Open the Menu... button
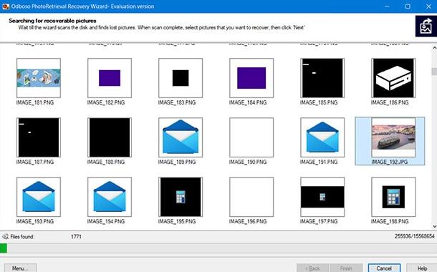 [20, 268]
